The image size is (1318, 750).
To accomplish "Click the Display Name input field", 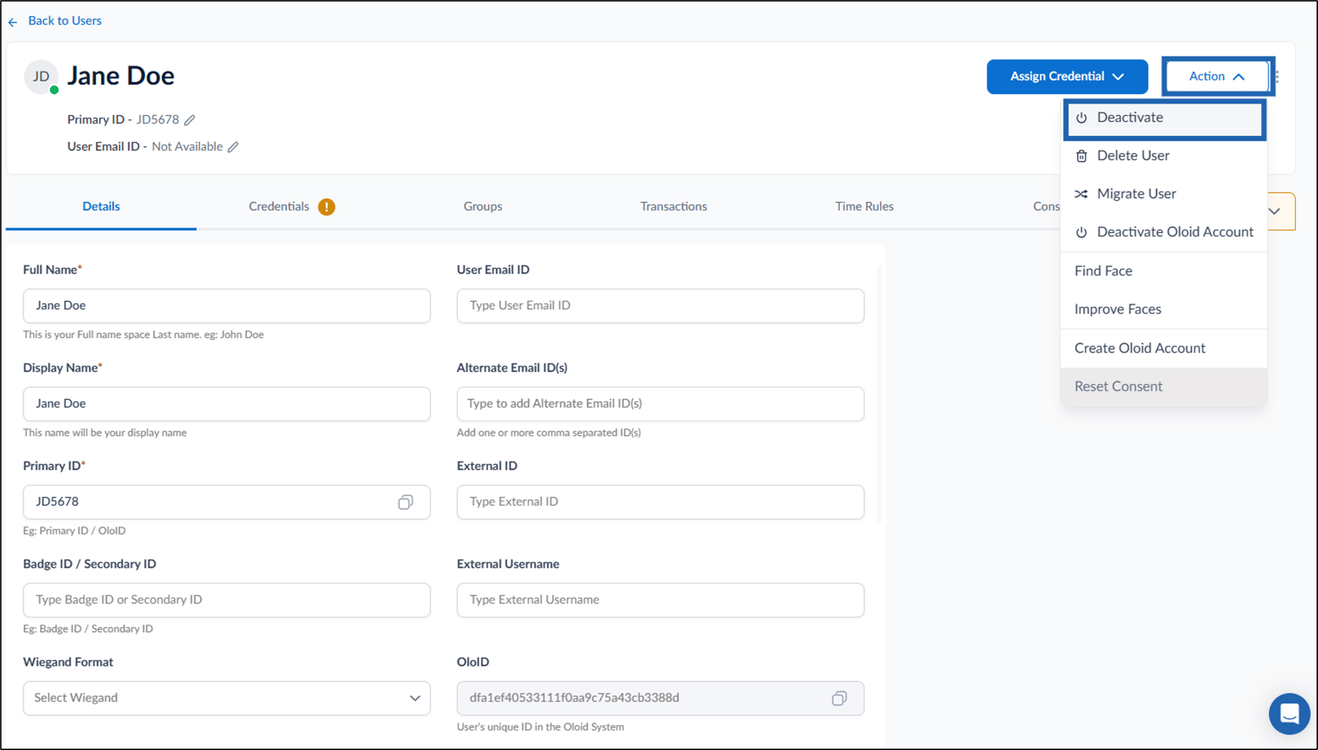I will [227, 404].
